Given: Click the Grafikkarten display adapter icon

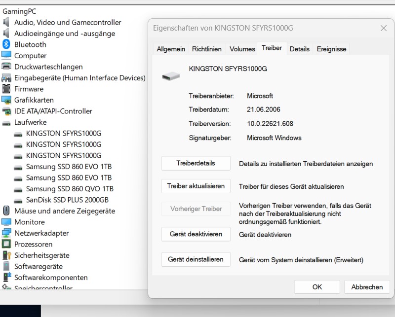Looking at the screenshot, I should pos(6,100).
